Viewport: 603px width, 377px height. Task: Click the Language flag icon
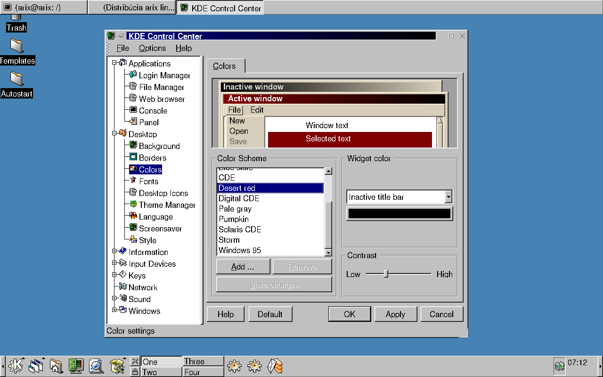click(133, 216)
